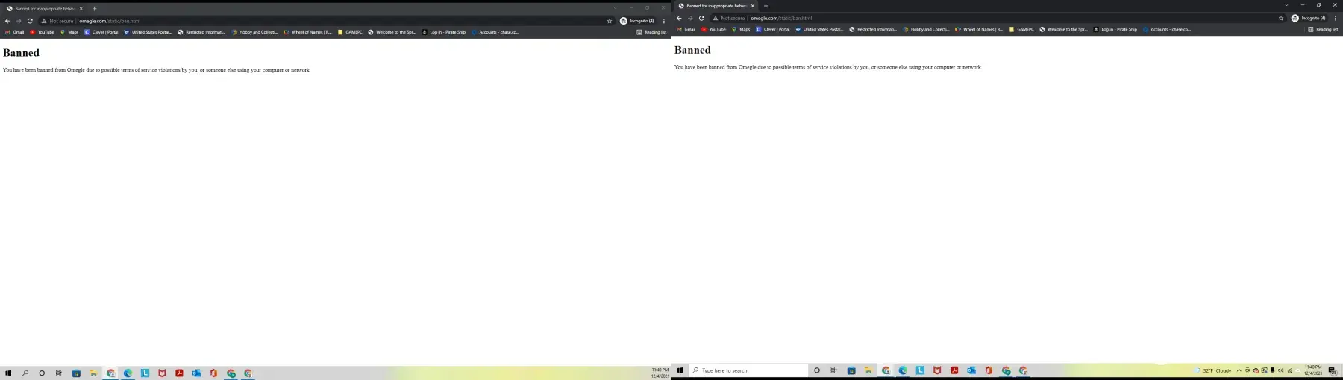
Task: Click Type here to search box
Action: pyautogui.click(x=748, y=370)
